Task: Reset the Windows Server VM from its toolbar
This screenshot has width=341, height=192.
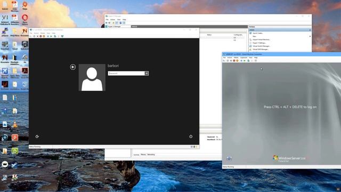Action: point(245,60)
